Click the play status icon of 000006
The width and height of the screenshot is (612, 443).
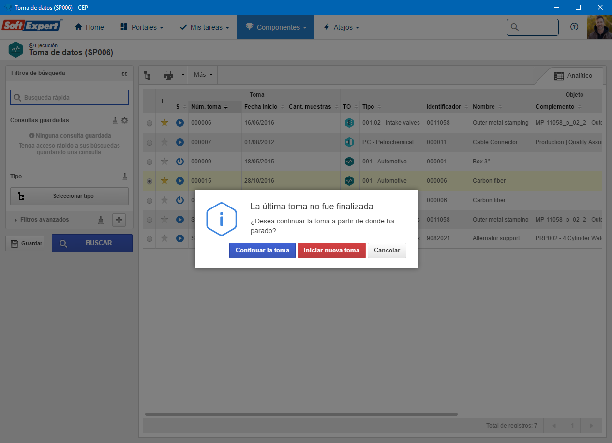180,123
